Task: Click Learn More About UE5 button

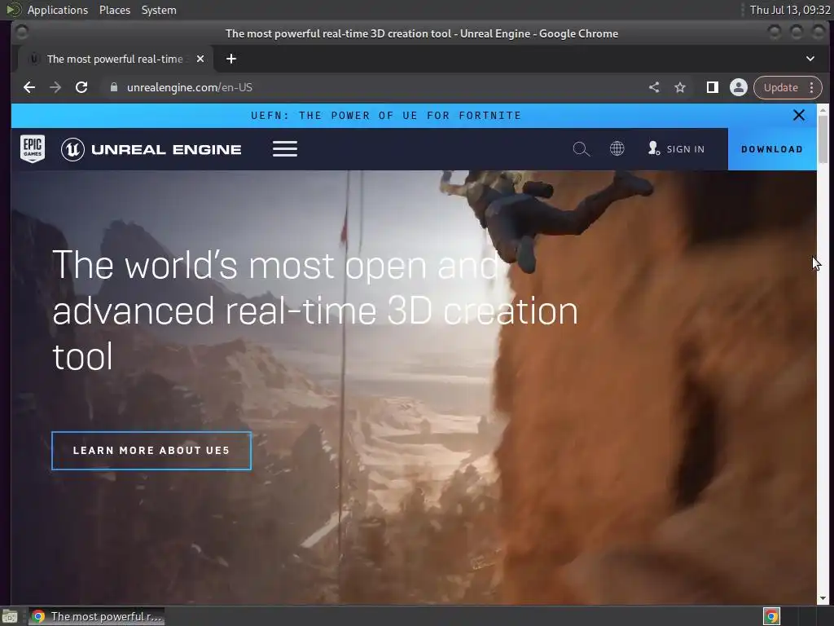Action: coord(151,451)
